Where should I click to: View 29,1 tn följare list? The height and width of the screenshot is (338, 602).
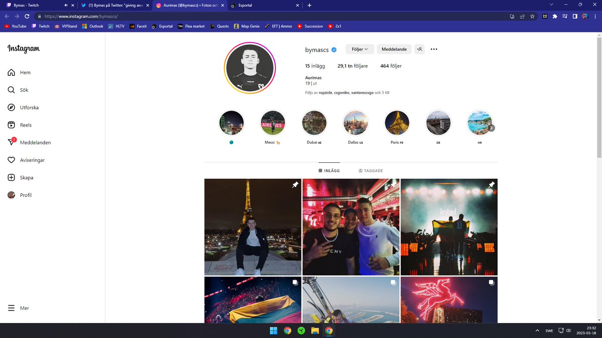tap(353, 66)
